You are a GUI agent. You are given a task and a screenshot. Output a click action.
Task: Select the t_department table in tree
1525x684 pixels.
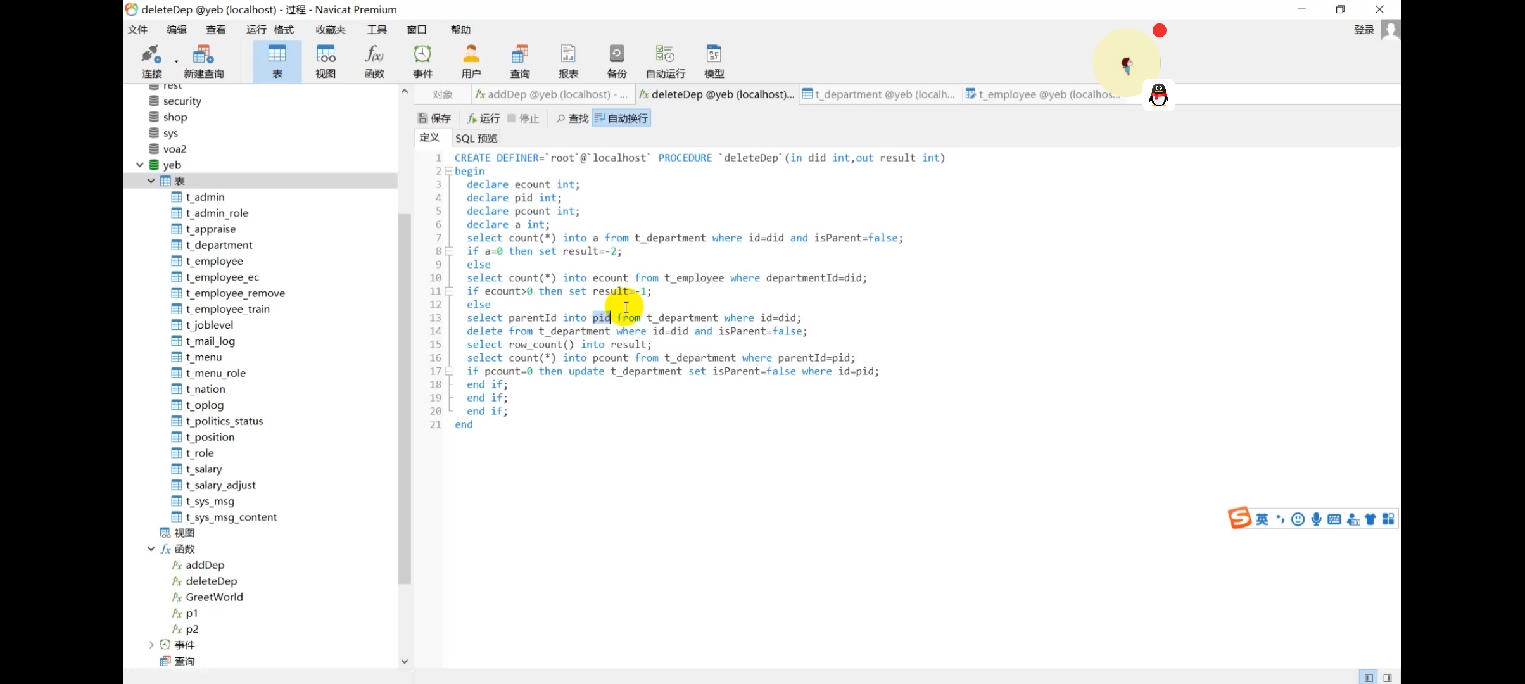(218, 245)
